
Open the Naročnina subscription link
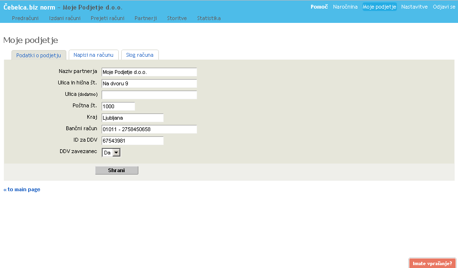(345, 7)
